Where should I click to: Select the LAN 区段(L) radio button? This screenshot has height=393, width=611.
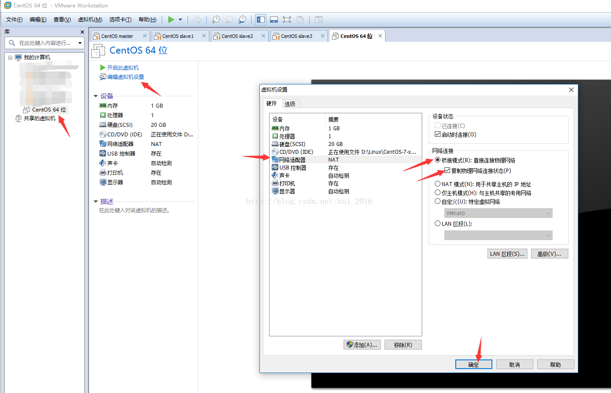pyautogui.click(x=437, y=224)
